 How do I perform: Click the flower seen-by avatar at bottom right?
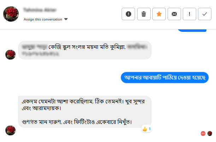(210, 134)
